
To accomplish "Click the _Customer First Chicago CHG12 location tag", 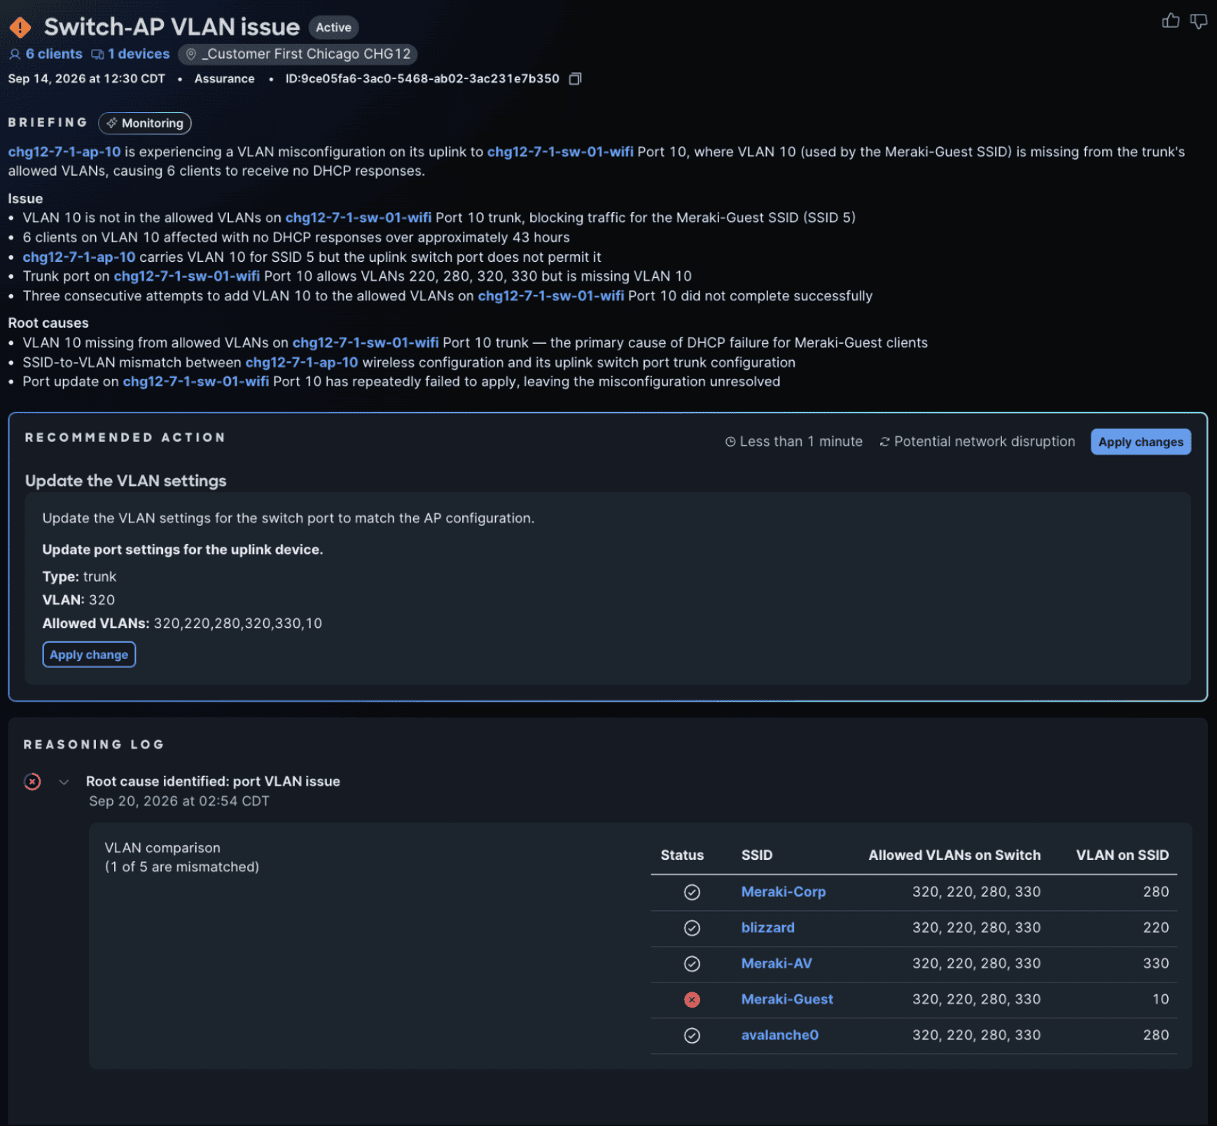I will coord(298,54).
